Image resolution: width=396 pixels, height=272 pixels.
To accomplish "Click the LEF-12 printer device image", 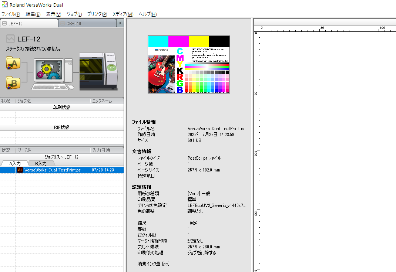I will [100, 71].
